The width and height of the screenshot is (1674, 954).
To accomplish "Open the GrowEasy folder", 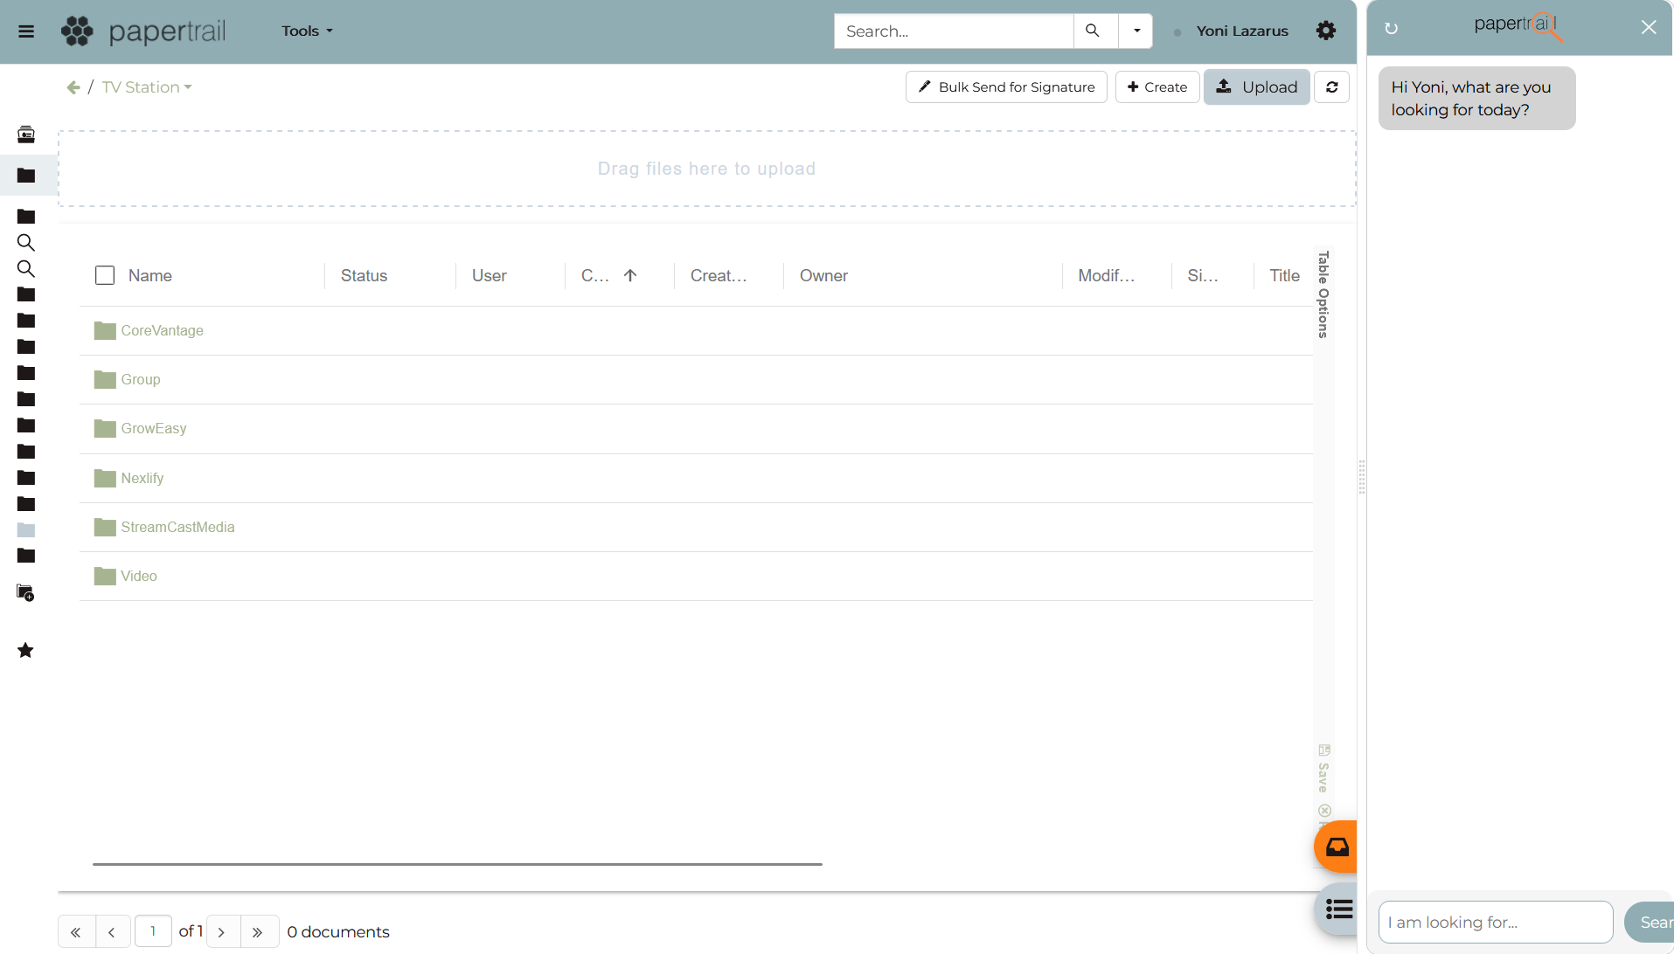I will point(154,429).
